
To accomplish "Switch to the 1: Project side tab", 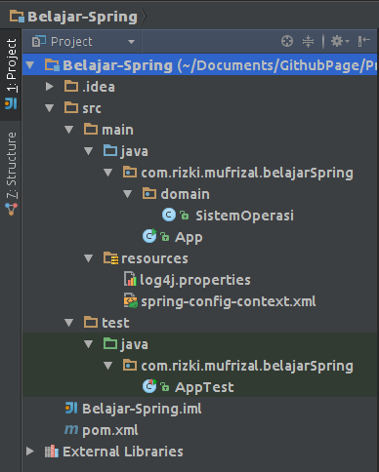I will (11, 74).
